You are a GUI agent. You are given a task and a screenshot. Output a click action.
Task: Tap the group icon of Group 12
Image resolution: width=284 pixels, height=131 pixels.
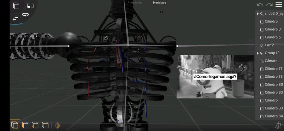point(262,53)
